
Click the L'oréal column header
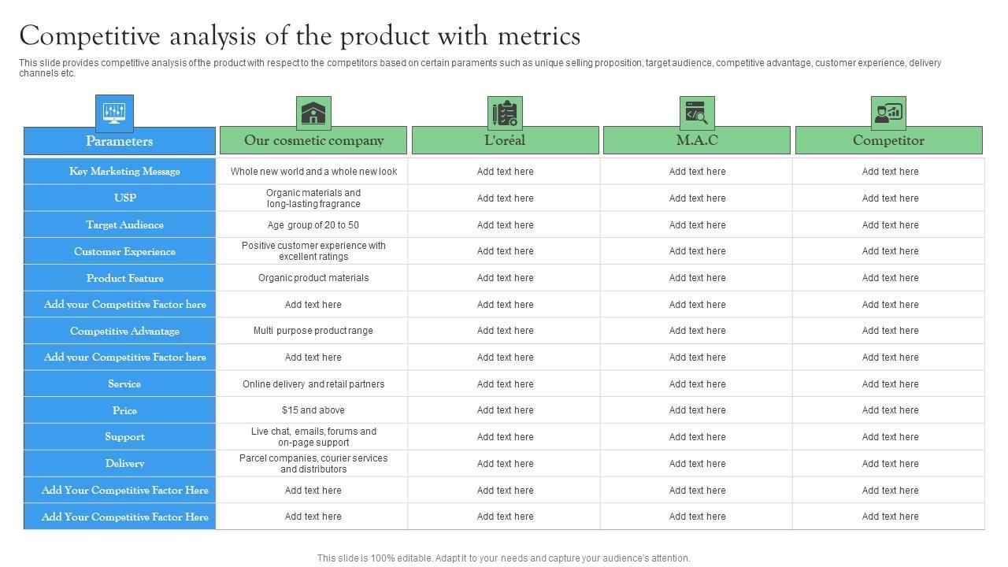(505, 140)
